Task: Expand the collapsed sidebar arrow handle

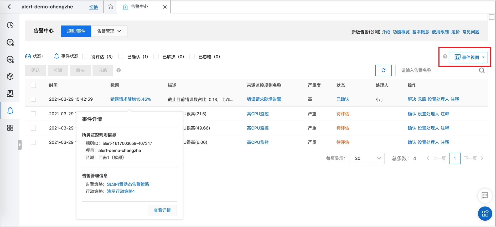Action: point(20,145)
